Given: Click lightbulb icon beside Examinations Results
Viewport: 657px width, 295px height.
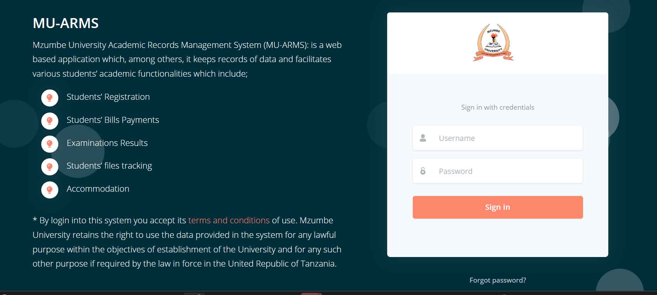Looking at the screenshot, I should pos(50,144).
